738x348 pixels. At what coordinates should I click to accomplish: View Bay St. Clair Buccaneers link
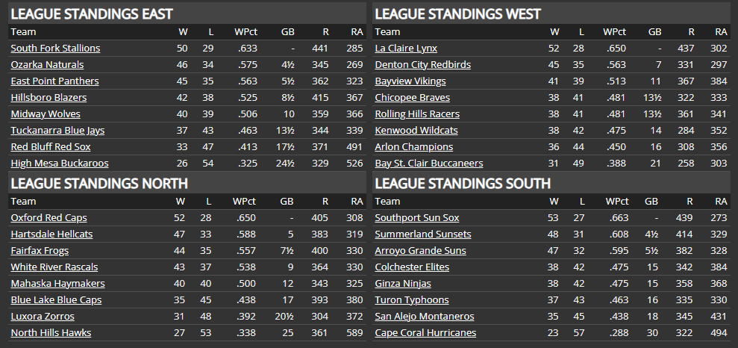tap(429, 164)
